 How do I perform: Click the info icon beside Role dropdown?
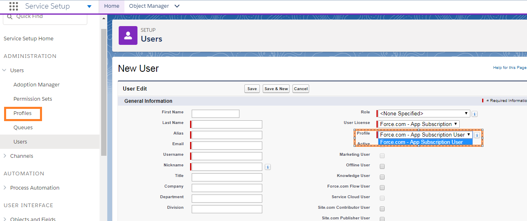474,114
